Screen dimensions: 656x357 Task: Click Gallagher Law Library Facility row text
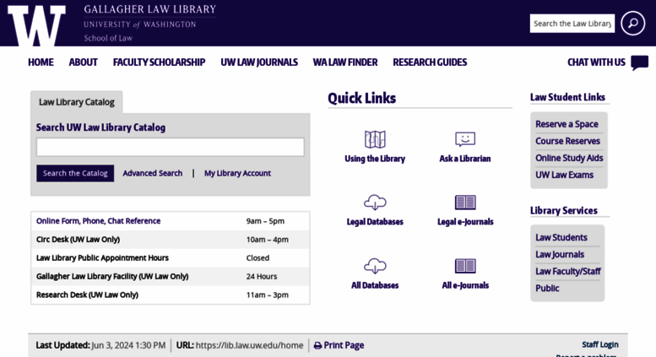(112, 276)
